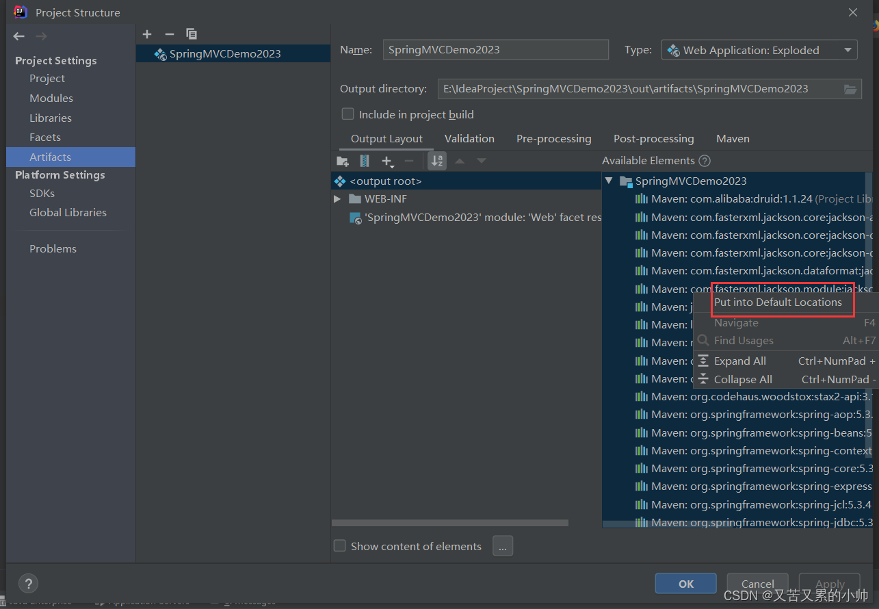Copy the selected artifact
Viewport: 879px width, 609px height.
(x=192, y=34)
